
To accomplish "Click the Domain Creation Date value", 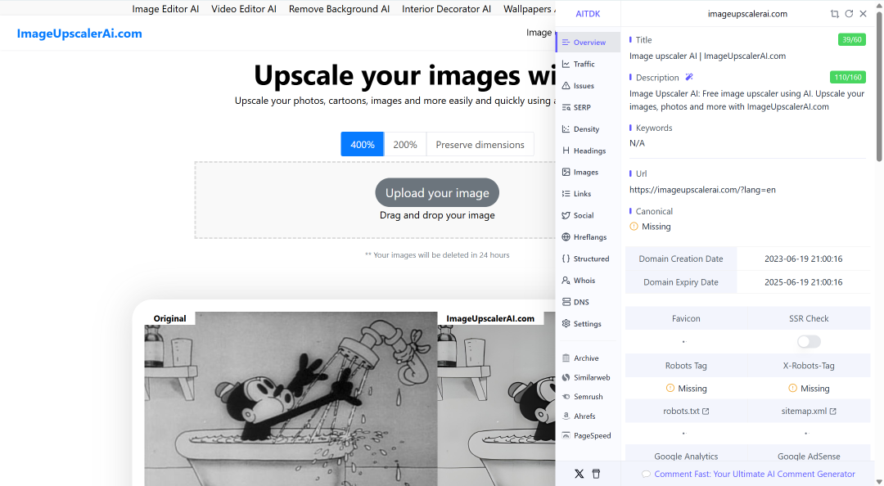I will [804, 259].
